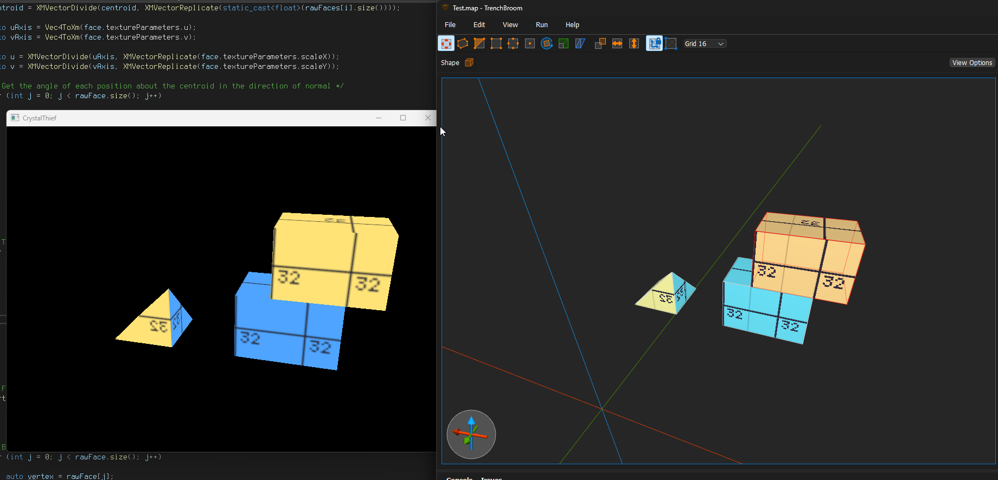Activate the Rotate tool
The height and width of the screenshot is (480, 998).
tap(547, 44)
